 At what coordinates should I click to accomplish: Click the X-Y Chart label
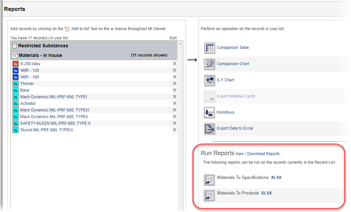pyautogui.click(x=225, y=80)
